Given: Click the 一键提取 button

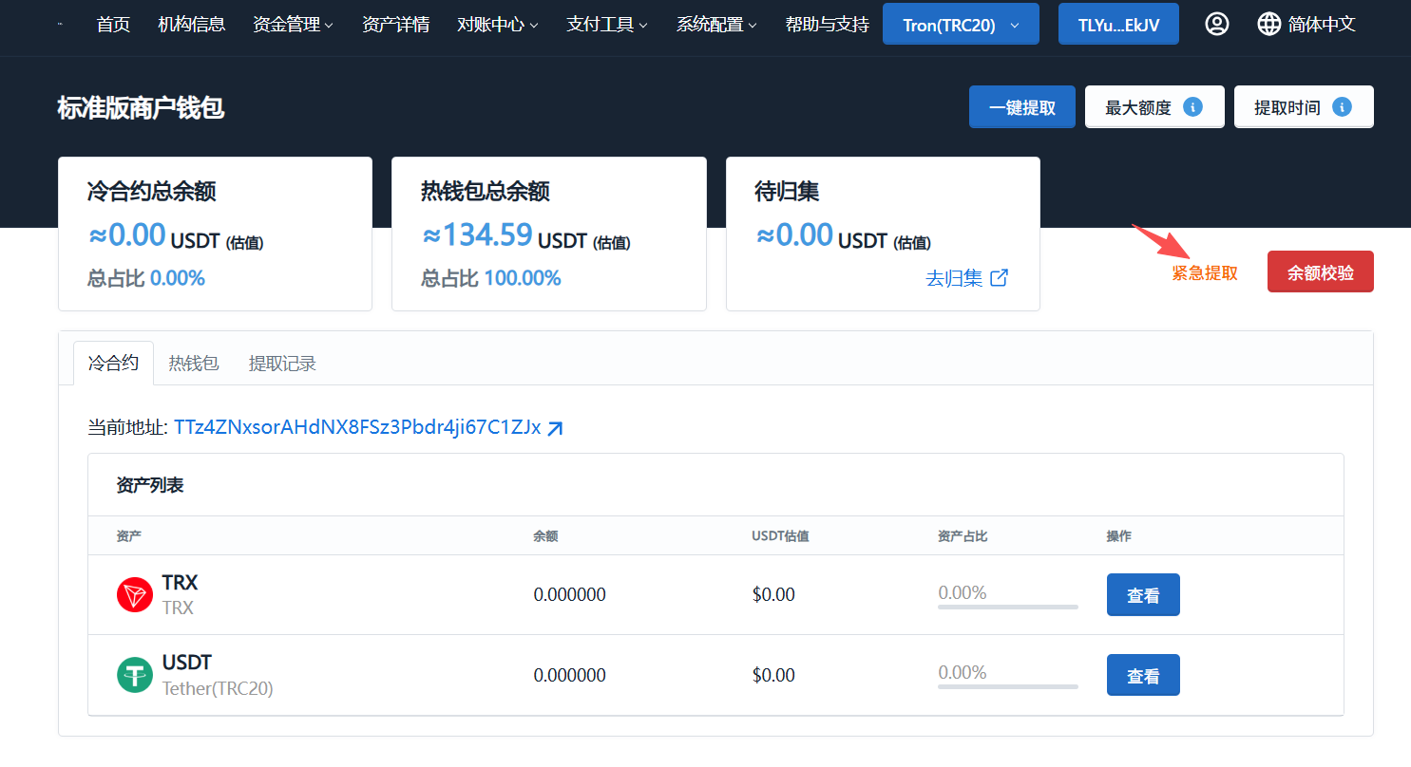Looking at the screenshot, I should point(1022,106).
